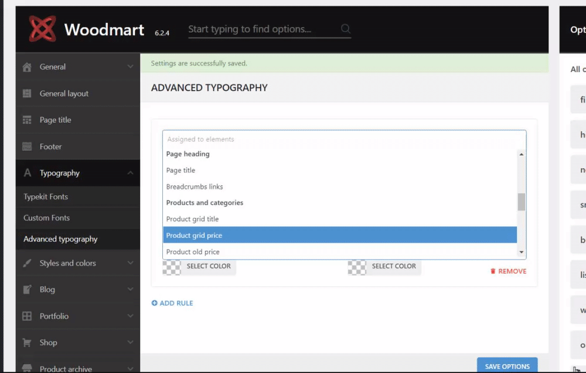Click the dropdown list scroll down arrow
The image size is (586, 373).
522,252
